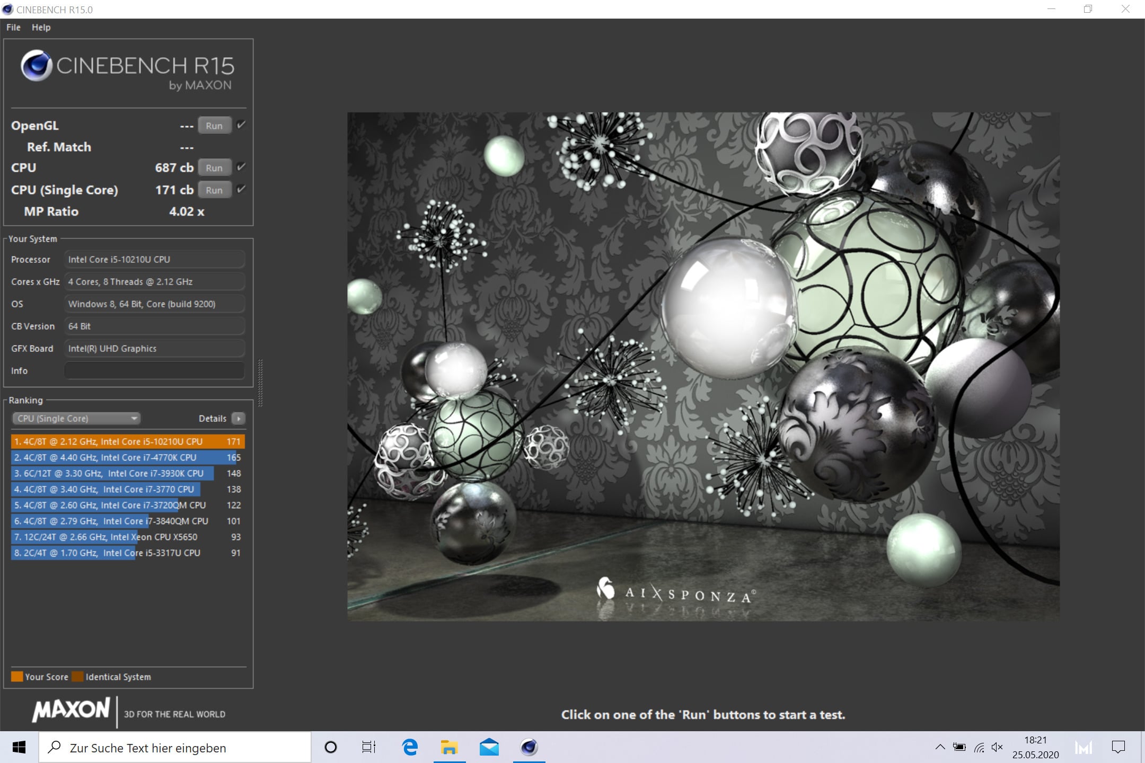The image size is (1145, 763).
Task: Launch Microsoft Edge from taskbar
Action: [409, 748]
